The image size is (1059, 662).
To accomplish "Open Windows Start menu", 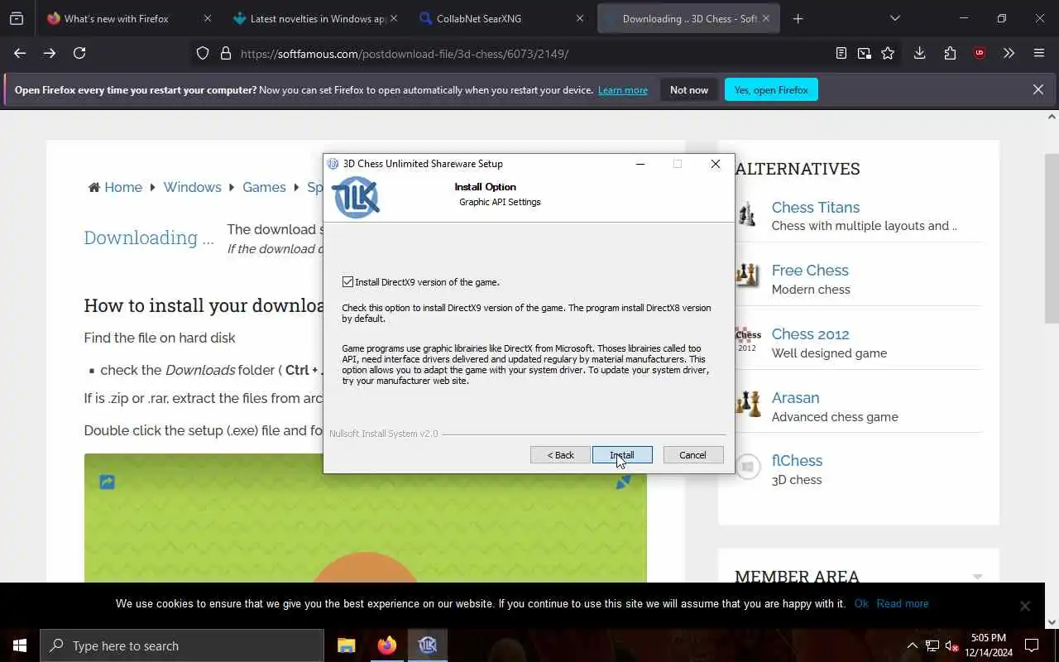I will click(x=20, y=645).
